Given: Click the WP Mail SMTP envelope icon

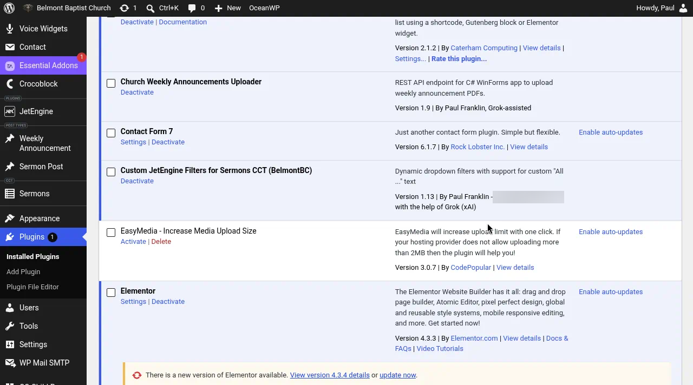Looking at the screenshot, I should pyautogui.click(x=10, y=363).
